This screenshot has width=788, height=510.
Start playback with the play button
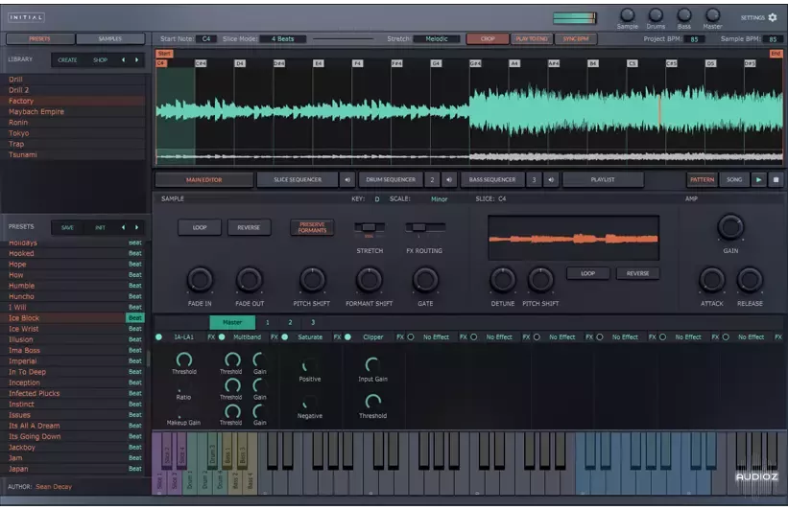click(x=759, y=179)
